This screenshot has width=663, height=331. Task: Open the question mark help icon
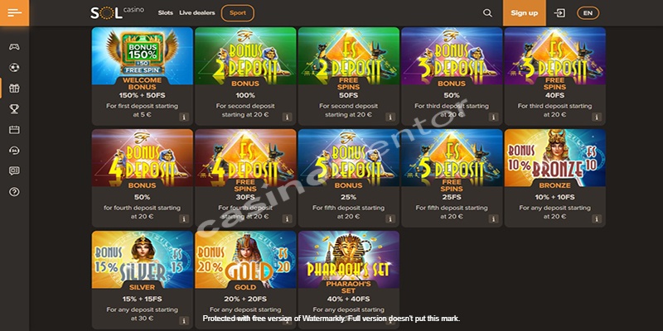(14, 192)
